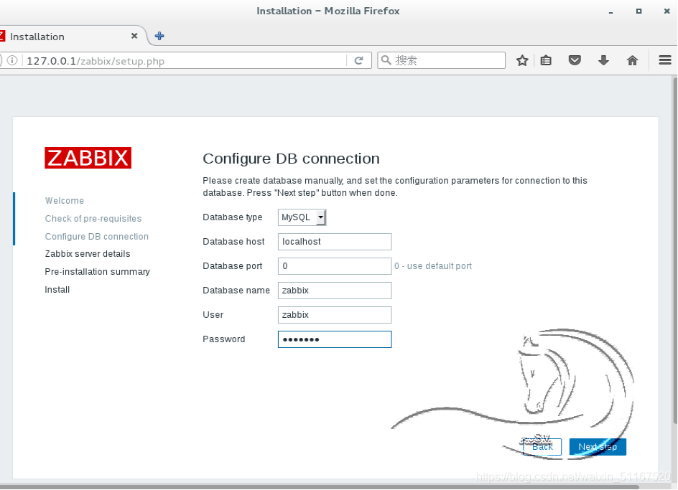This screenshot has width=678, height=490.
Task: Save page to Pocket icon
Action: coord(575,60)
